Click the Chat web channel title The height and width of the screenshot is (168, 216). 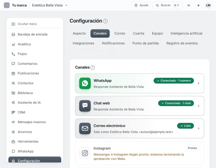pyautogui.click(x=102, y=103)
